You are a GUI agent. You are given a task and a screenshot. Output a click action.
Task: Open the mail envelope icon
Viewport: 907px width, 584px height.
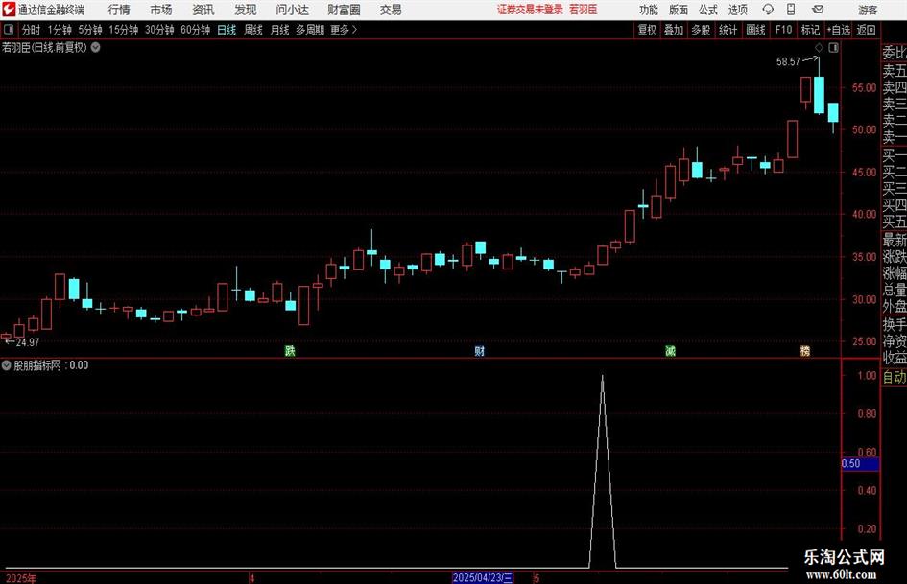point(818,10)
